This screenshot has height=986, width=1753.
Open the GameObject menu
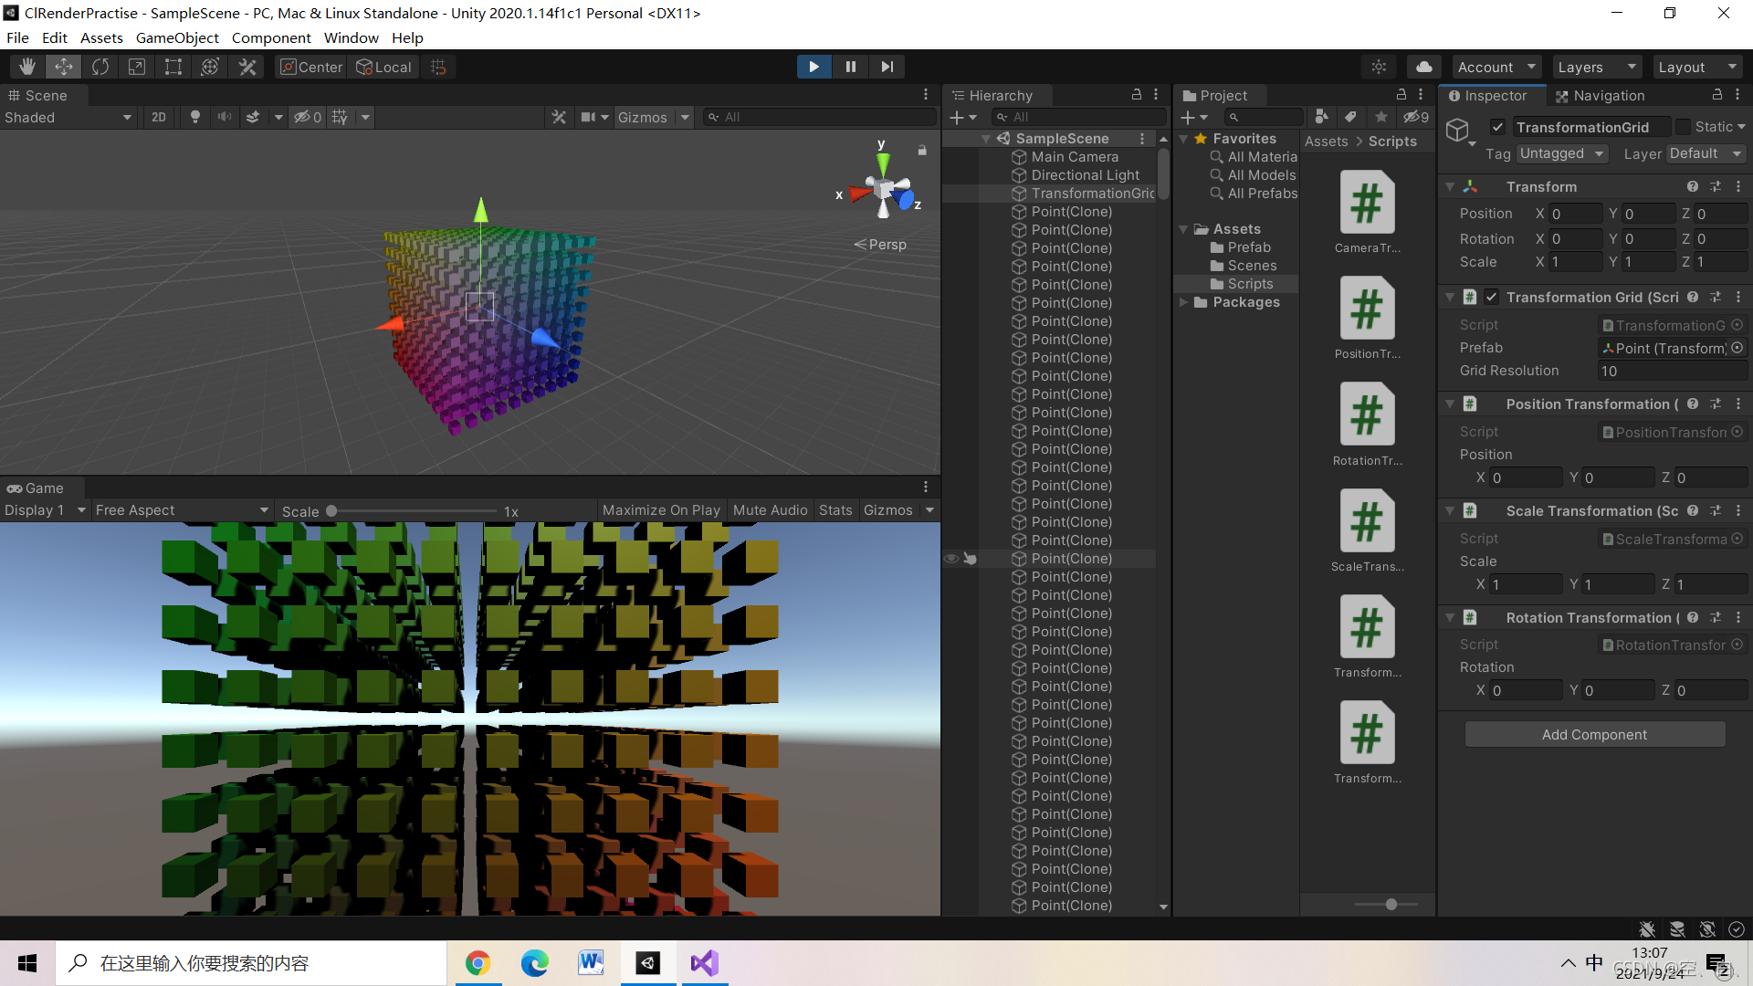coord(177,37)
